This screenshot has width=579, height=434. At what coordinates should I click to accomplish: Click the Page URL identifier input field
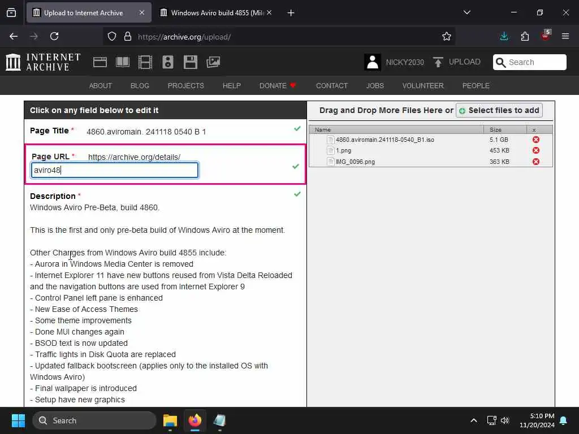[115, 170]
